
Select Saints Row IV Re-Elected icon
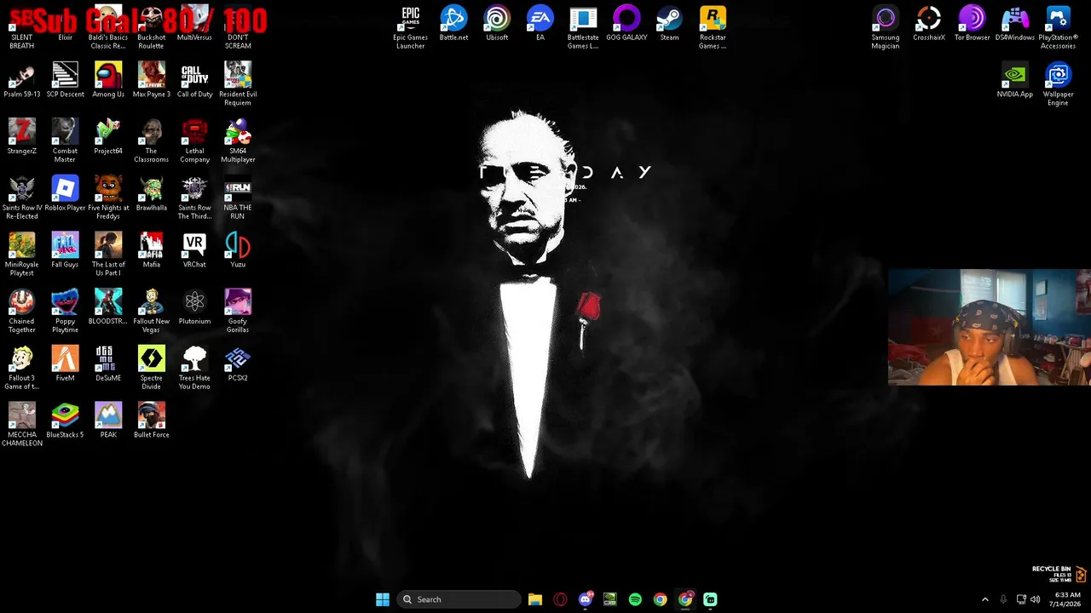pos(21,198)
